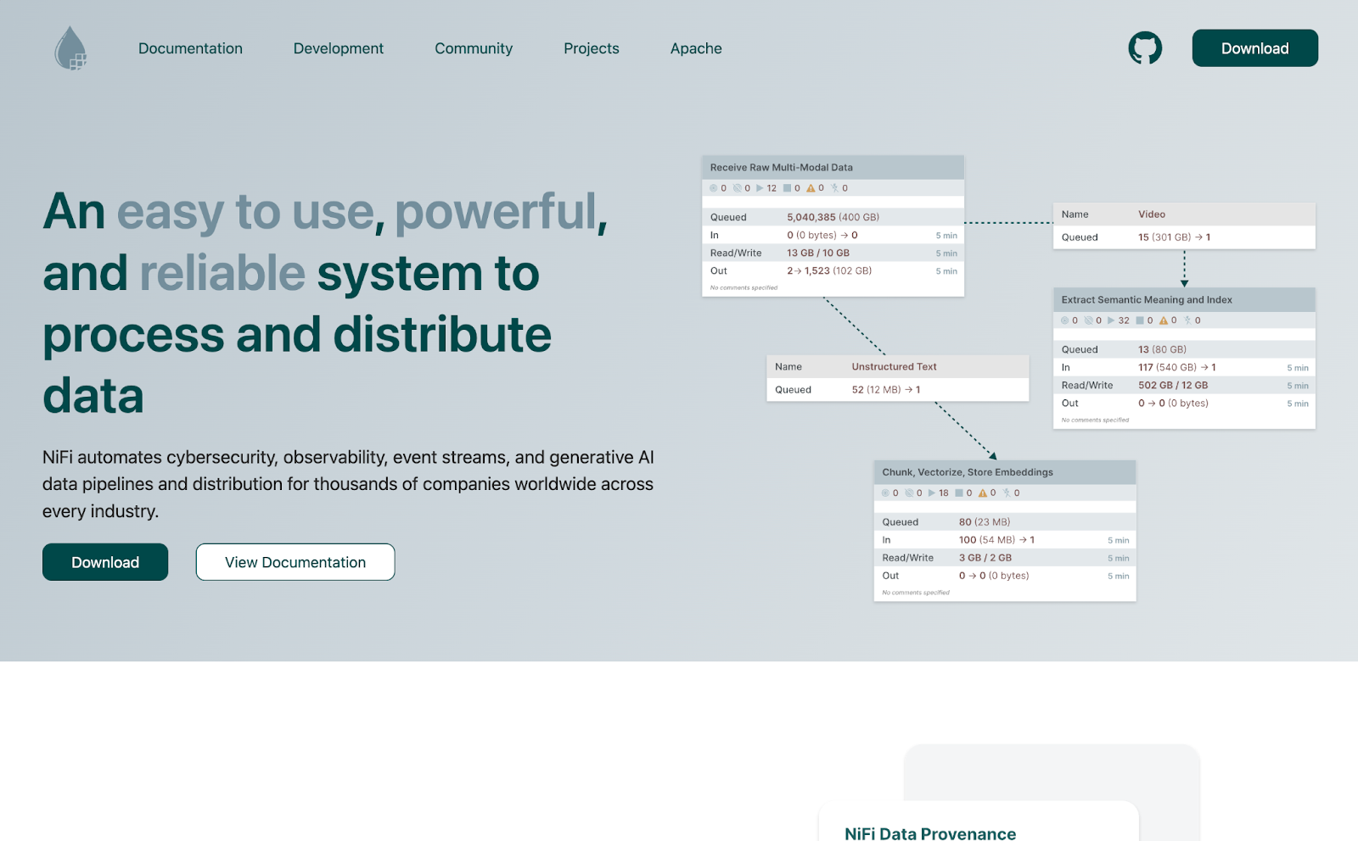Click disabled icon in Extract Semantic Meaning group

(1187, 320)
